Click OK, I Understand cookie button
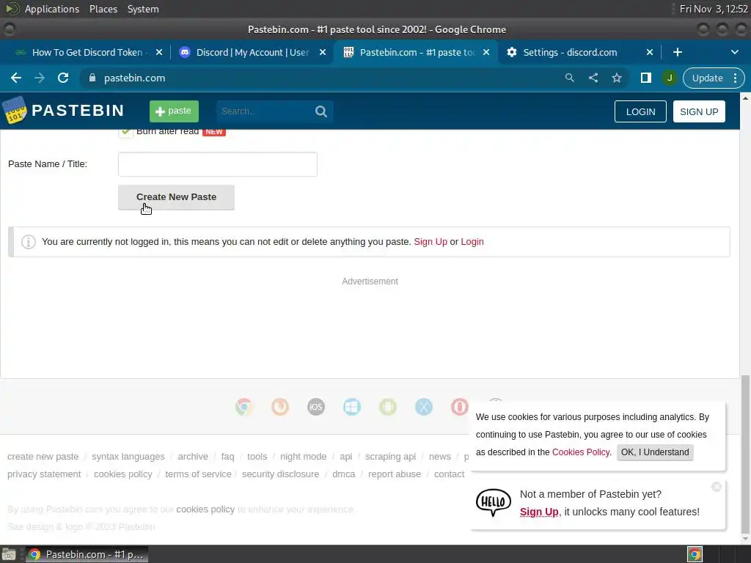This screenshot has height=563, width=751. pyautogui.click(x=655, y=452)
